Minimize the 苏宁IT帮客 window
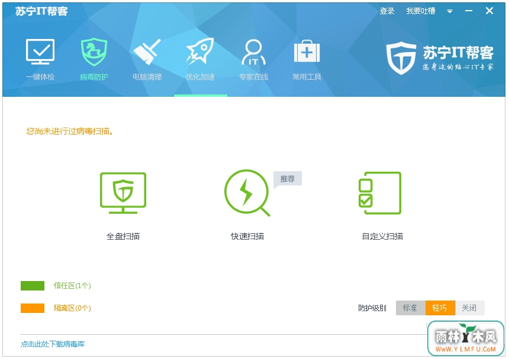Viewport: 509px width, 359px height. point(469,11)
